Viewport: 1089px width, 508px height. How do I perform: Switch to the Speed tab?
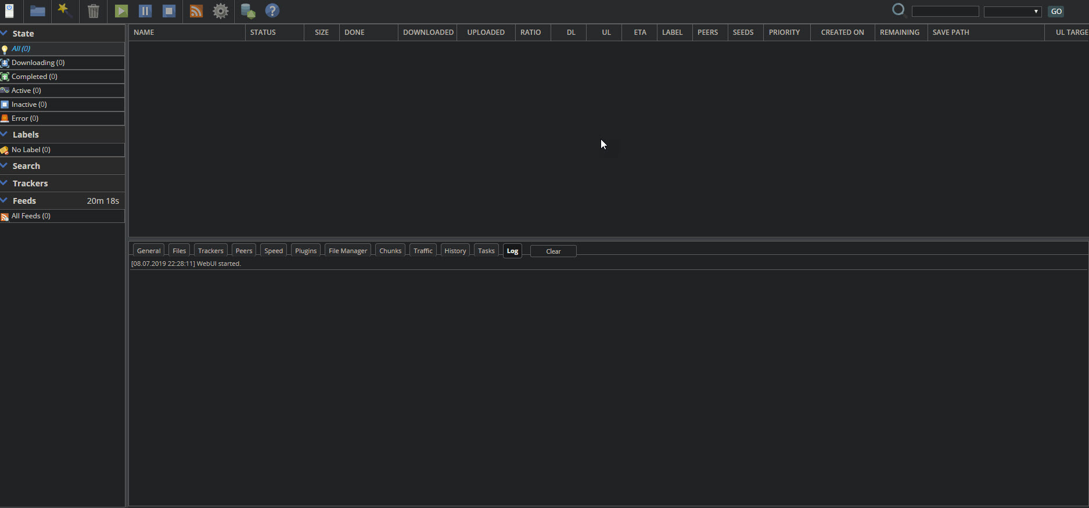274,251
